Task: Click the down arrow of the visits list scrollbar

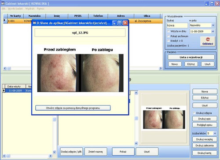Action: tap(54, 152)
